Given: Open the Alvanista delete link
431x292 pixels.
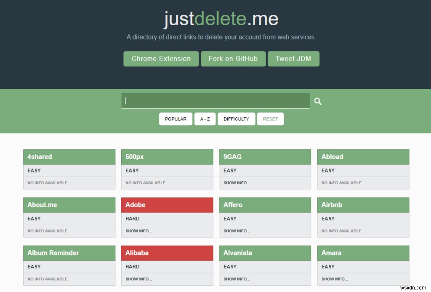Looking at the screenshot, I should pos(265,253).
